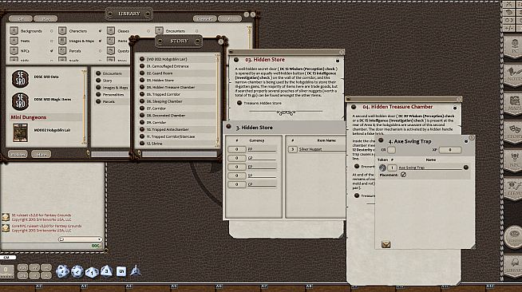
Task: Select Personalities in the module contents list
Action: coord(113,94)
